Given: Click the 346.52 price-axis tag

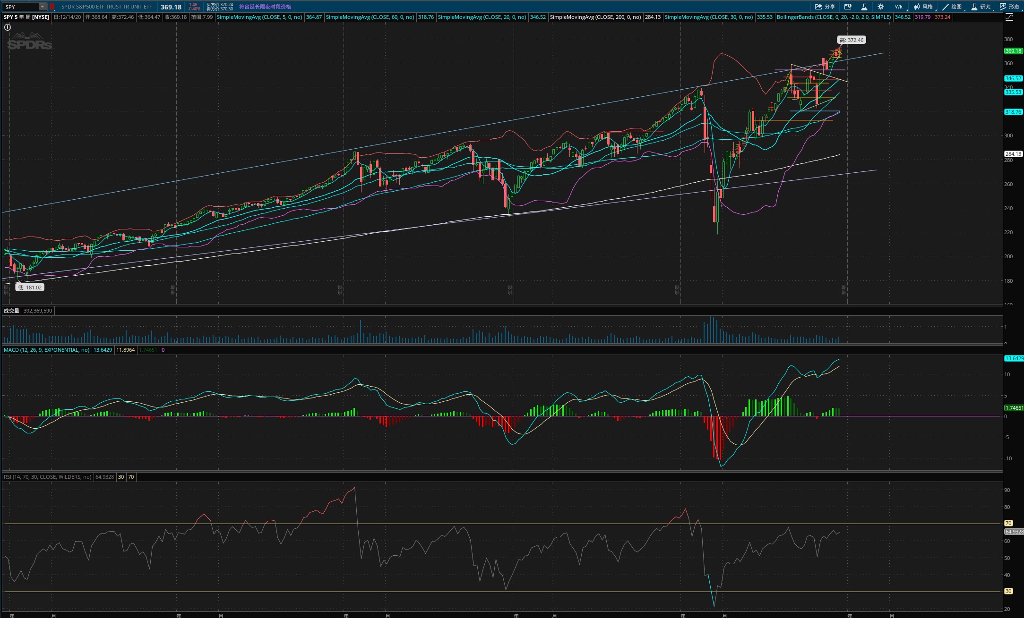Looking at the screenshot, I should pyautogui.click(x=1013, y=78).
